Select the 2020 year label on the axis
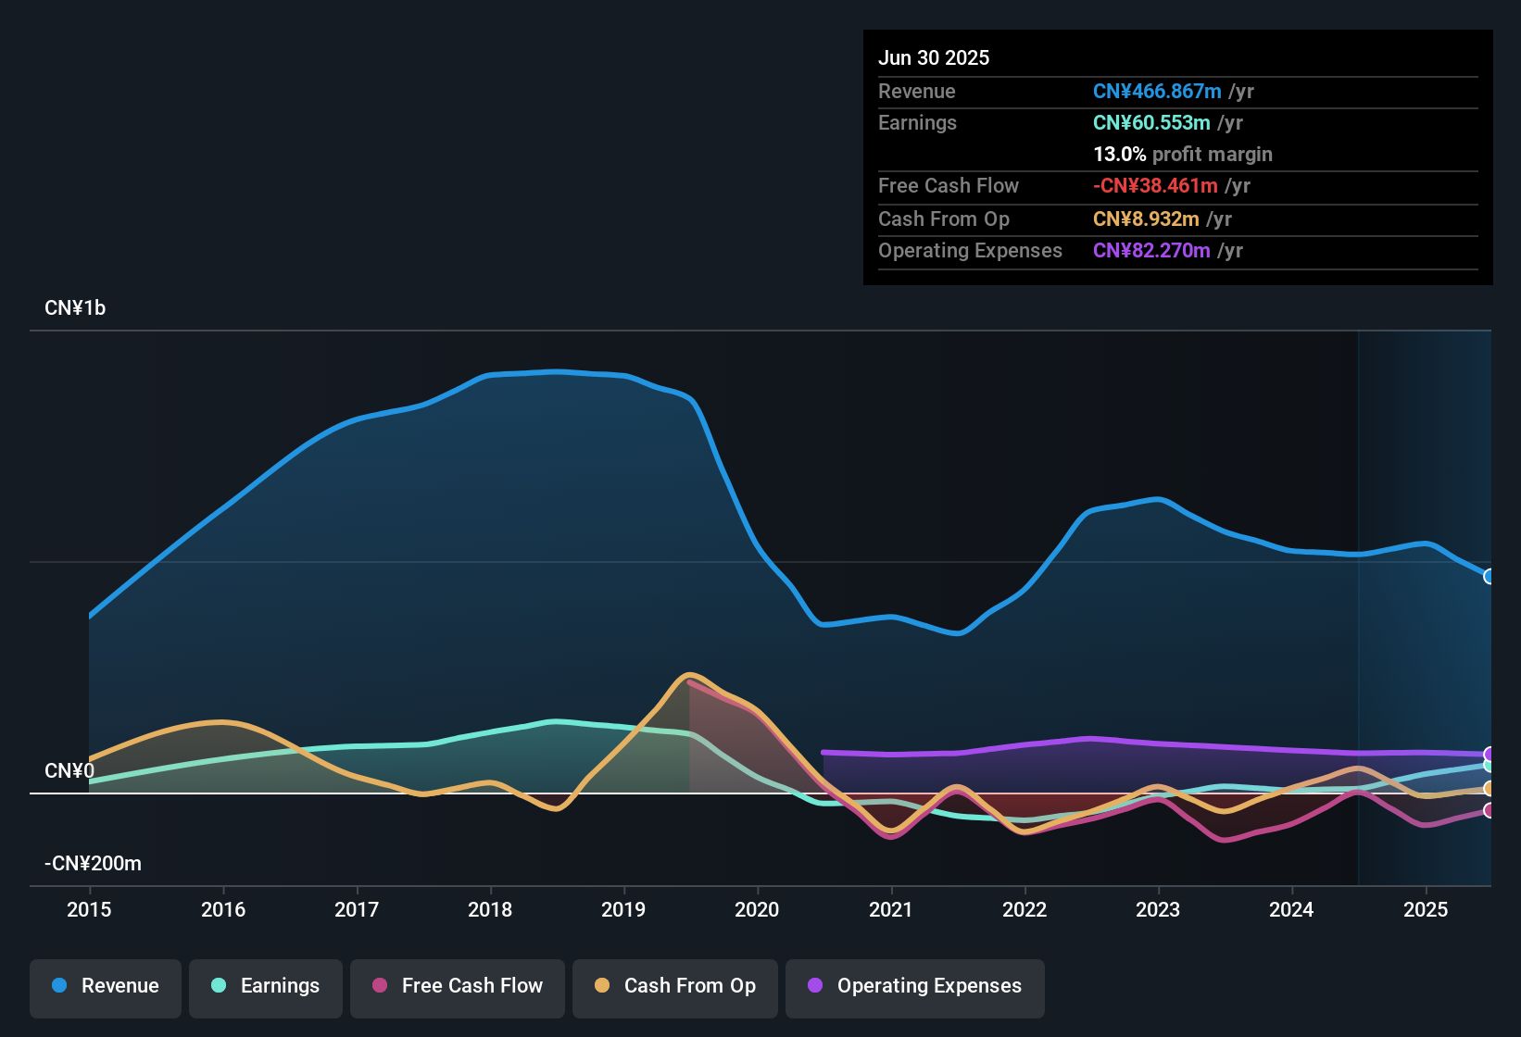The width and height of the screenshot is (1521, 1037). pos(757,910)
